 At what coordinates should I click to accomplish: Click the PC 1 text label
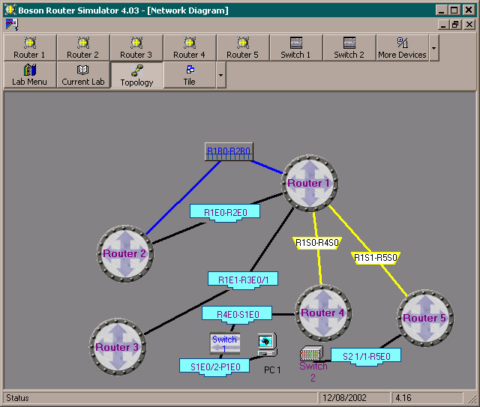click(272, 370)
